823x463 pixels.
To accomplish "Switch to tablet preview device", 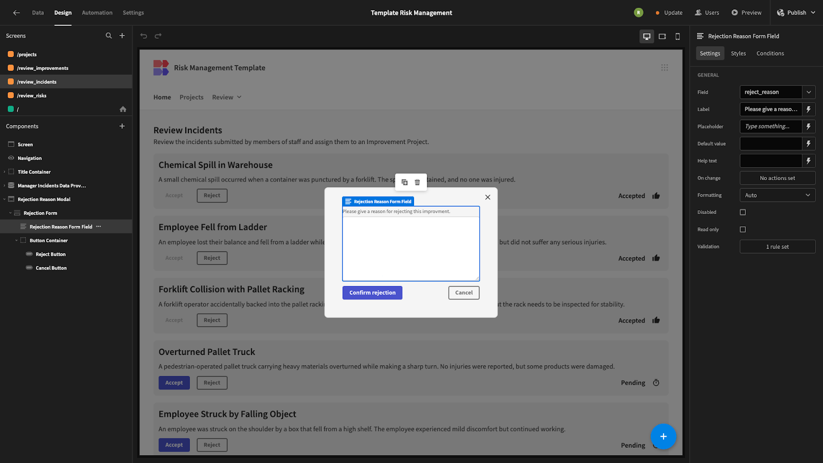I will pos(662,36).
